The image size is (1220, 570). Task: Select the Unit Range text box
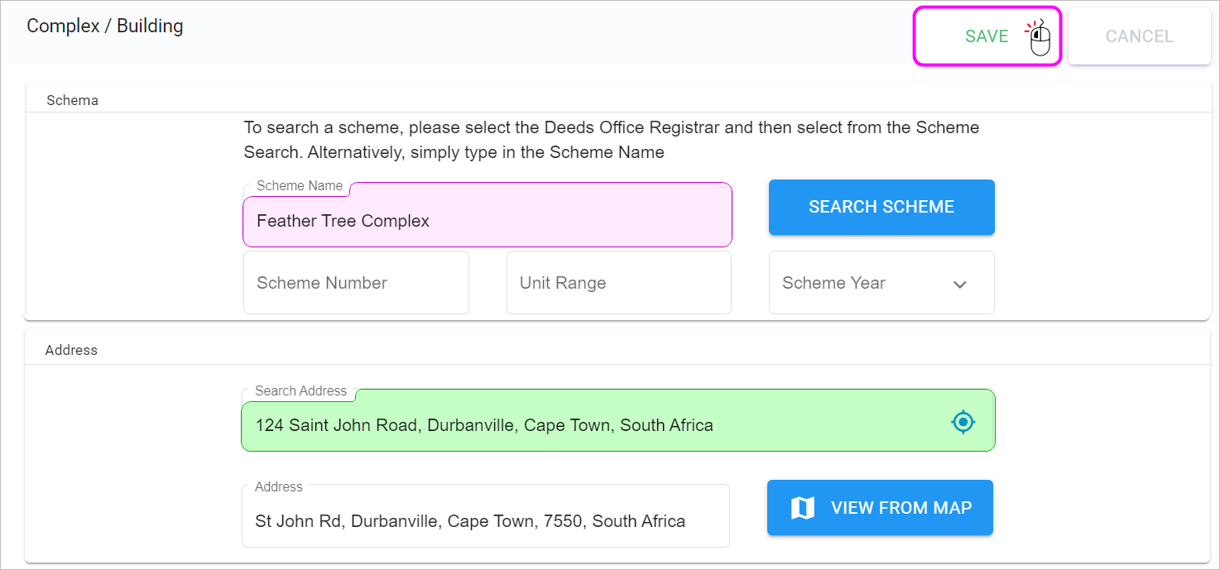(x=619, y=283)
